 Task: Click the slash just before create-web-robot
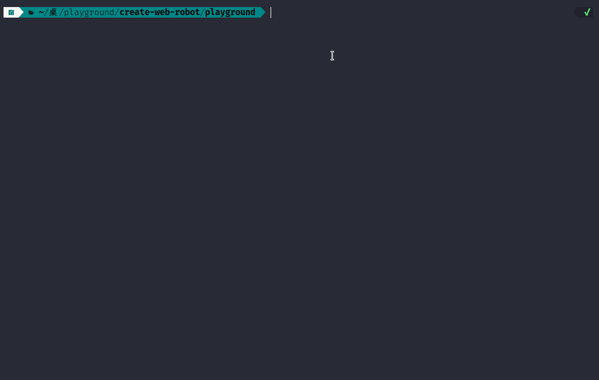coord(117,12)
